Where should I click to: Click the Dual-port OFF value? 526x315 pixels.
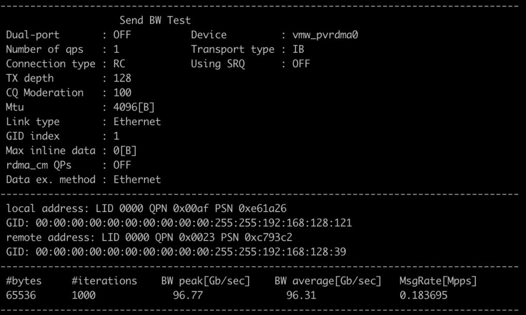pos(122,35)
